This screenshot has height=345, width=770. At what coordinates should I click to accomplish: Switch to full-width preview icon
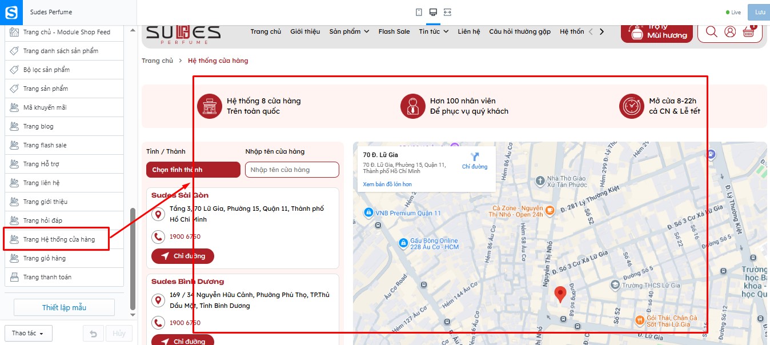(x=447, y=12)
